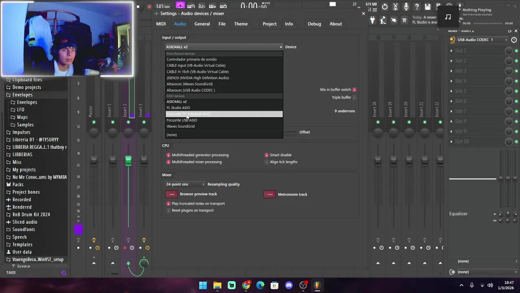520x293 pixels.
Task: Open Microsoft Edge from the taskbar
Action: coord(260,285)
